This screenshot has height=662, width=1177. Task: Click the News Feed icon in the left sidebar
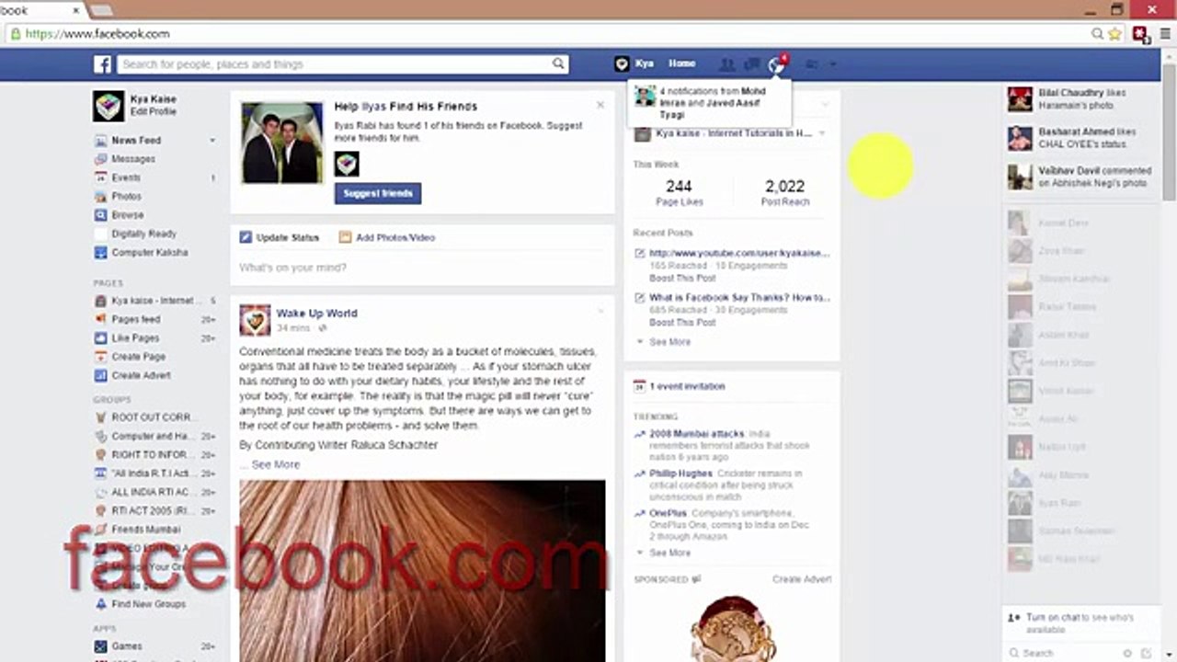pyautogui.click(x=100, y=141)
